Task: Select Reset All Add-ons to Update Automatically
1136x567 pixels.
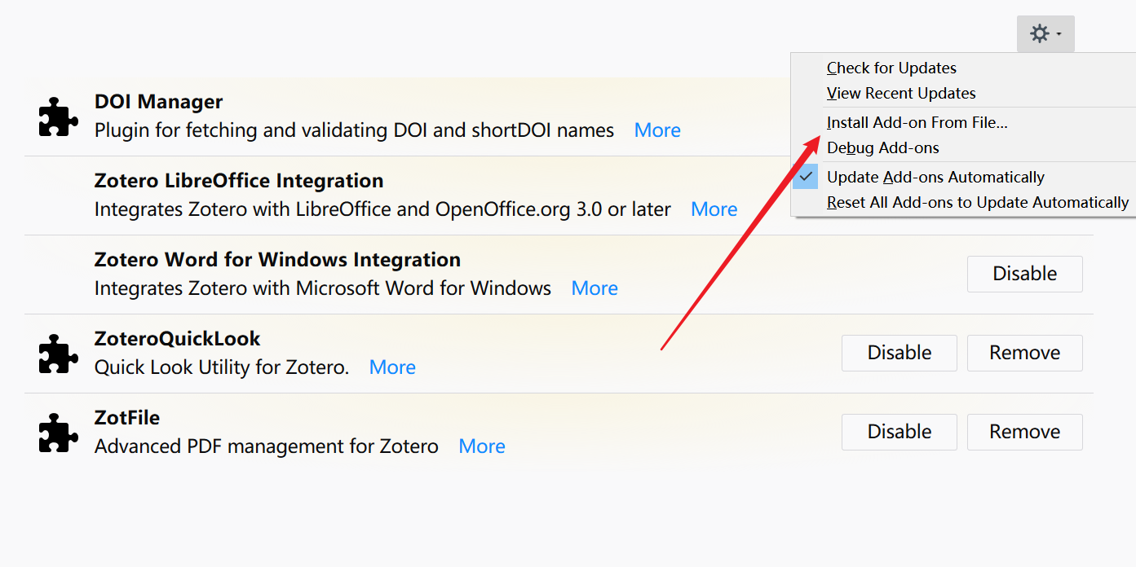Action: (x=977, y=203)
